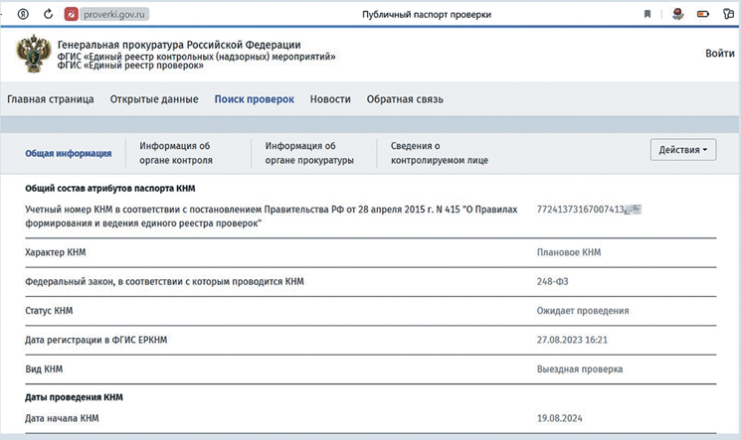Click the proverki.gov.ru address field
This screenshot has width=741, height=440.
[x=114, y=15]
